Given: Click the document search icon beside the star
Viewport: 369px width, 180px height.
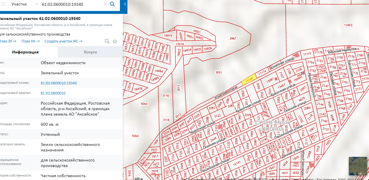Looking at the screenshot, I should [107, 41].
